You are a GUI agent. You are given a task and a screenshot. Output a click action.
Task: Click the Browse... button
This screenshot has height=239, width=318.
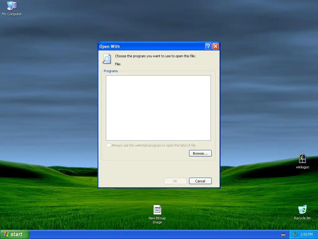(200, 153)
